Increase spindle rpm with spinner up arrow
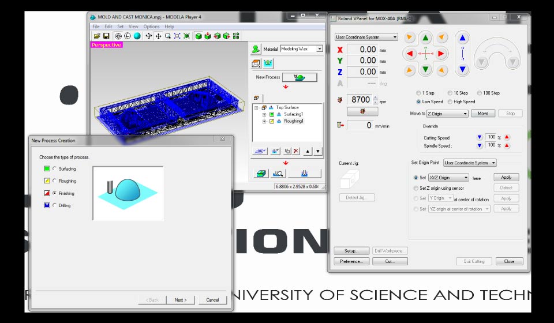Viewport: 554px width, 323px height. (375, 97)
